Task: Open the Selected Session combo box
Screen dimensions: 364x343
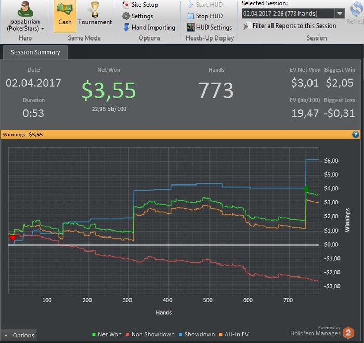Action: click(x=293, y=14)
